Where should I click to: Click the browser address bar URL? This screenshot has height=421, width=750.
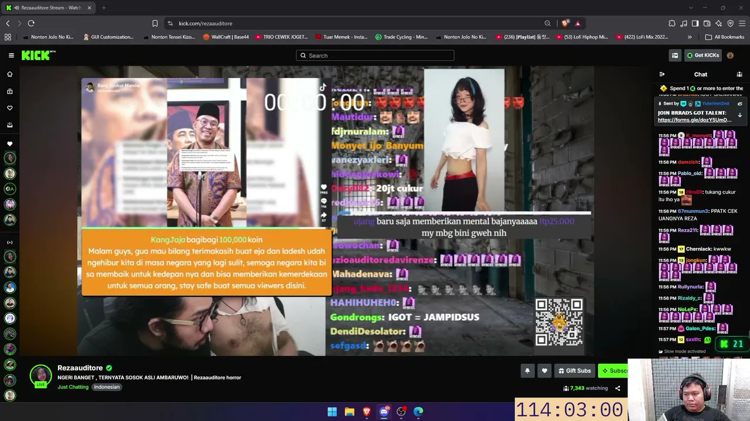[205, 23]
